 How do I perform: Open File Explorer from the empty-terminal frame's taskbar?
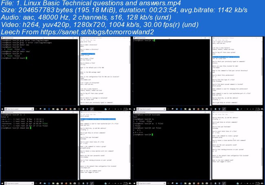pos(185,109)
